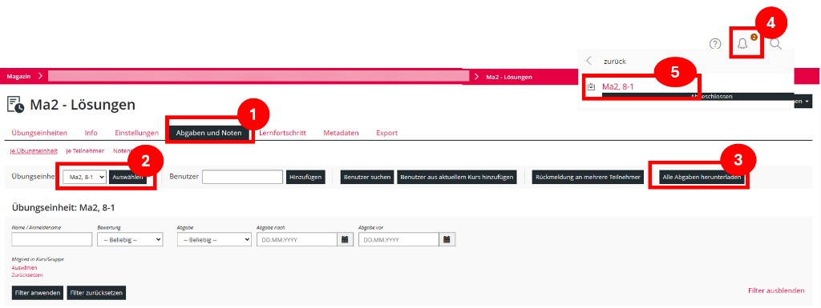Screen dimensions: 821x308
Task: Click the Benutzer suchen button
Action: coord(367,178)
